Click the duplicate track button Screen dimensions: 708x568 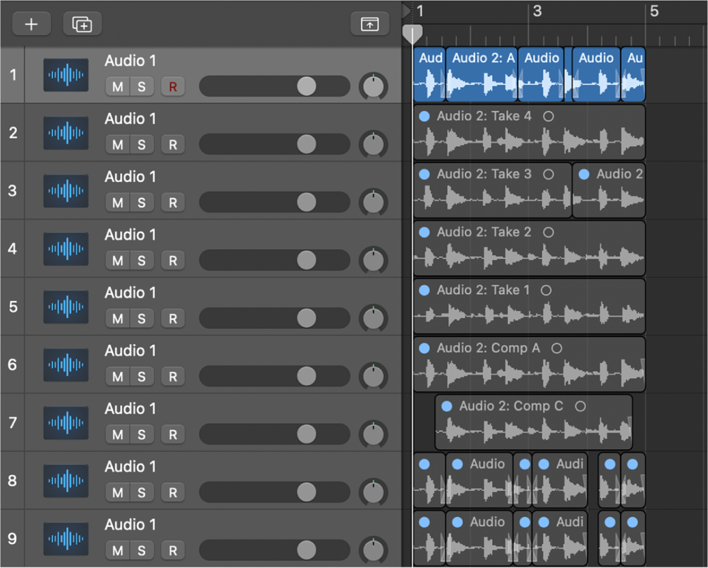[x=83, y=24]
